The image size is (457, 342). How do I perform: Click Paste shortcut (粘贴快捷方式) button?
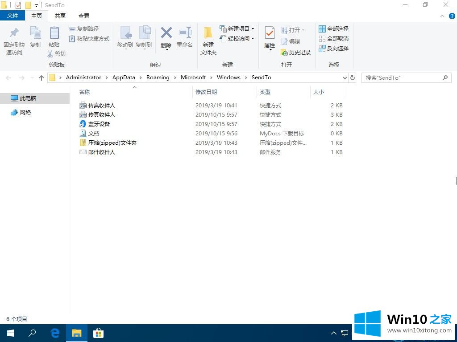coord(89,39)
